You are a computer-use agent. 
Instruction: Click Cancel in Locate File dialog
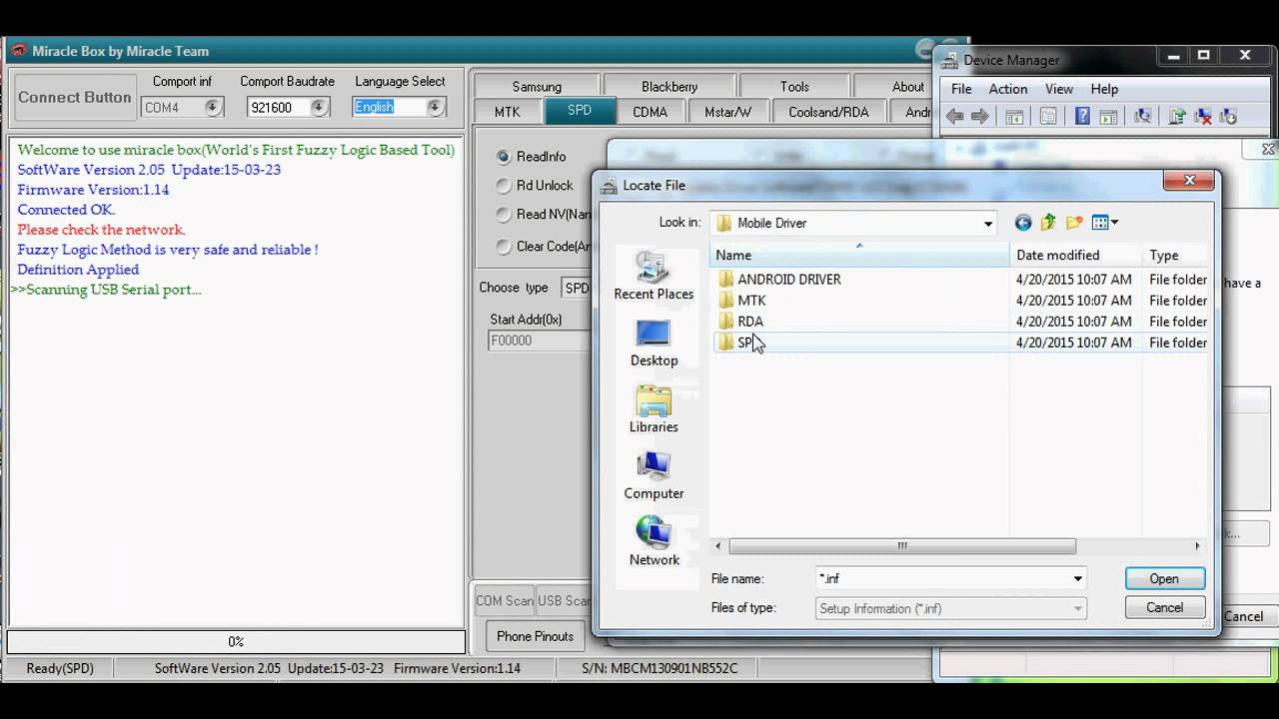pos(1164,607)
